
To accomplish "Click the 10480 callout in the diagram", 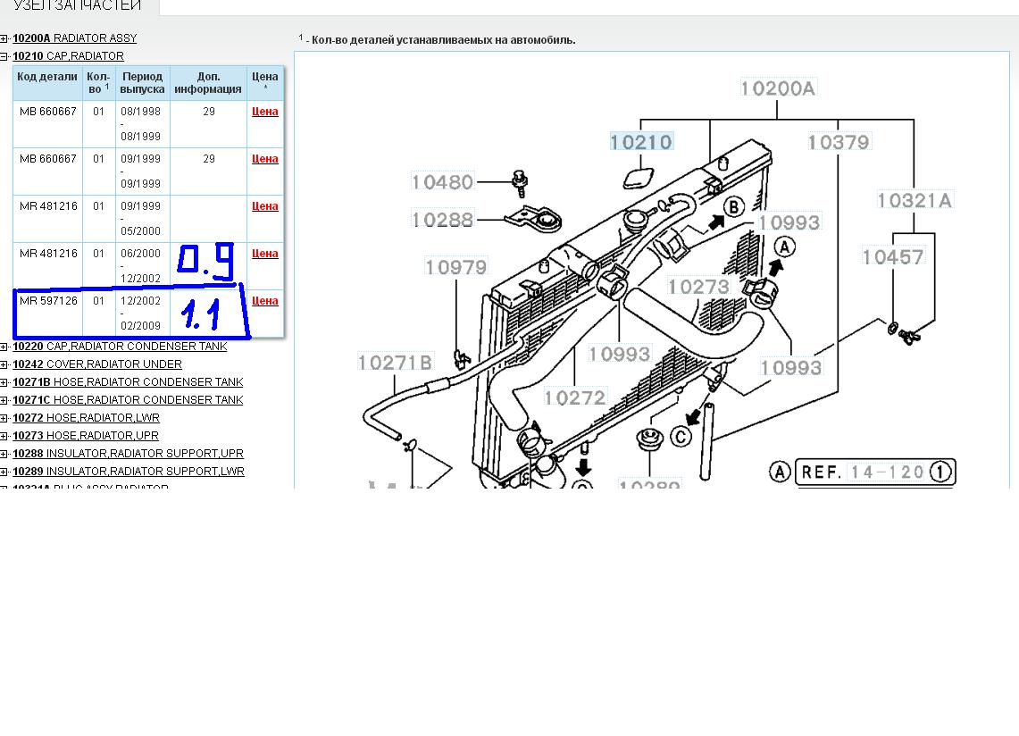I will [x=442, y=182].
